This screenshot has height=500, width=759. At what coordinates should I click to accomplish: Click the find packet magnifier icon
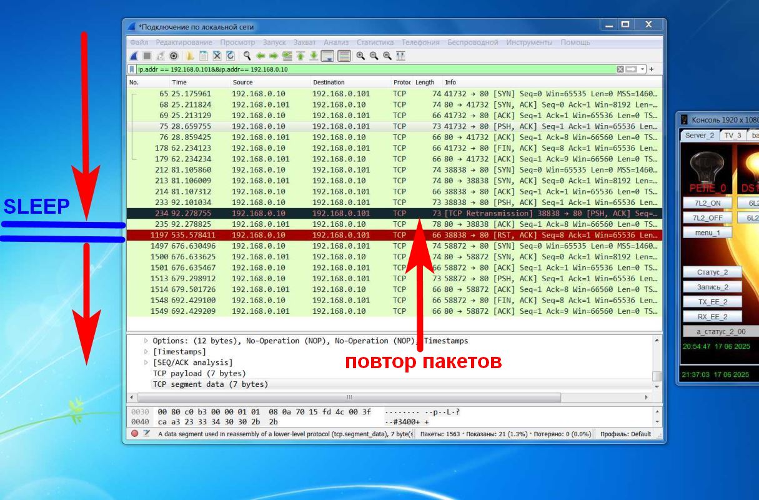[247, 56]
